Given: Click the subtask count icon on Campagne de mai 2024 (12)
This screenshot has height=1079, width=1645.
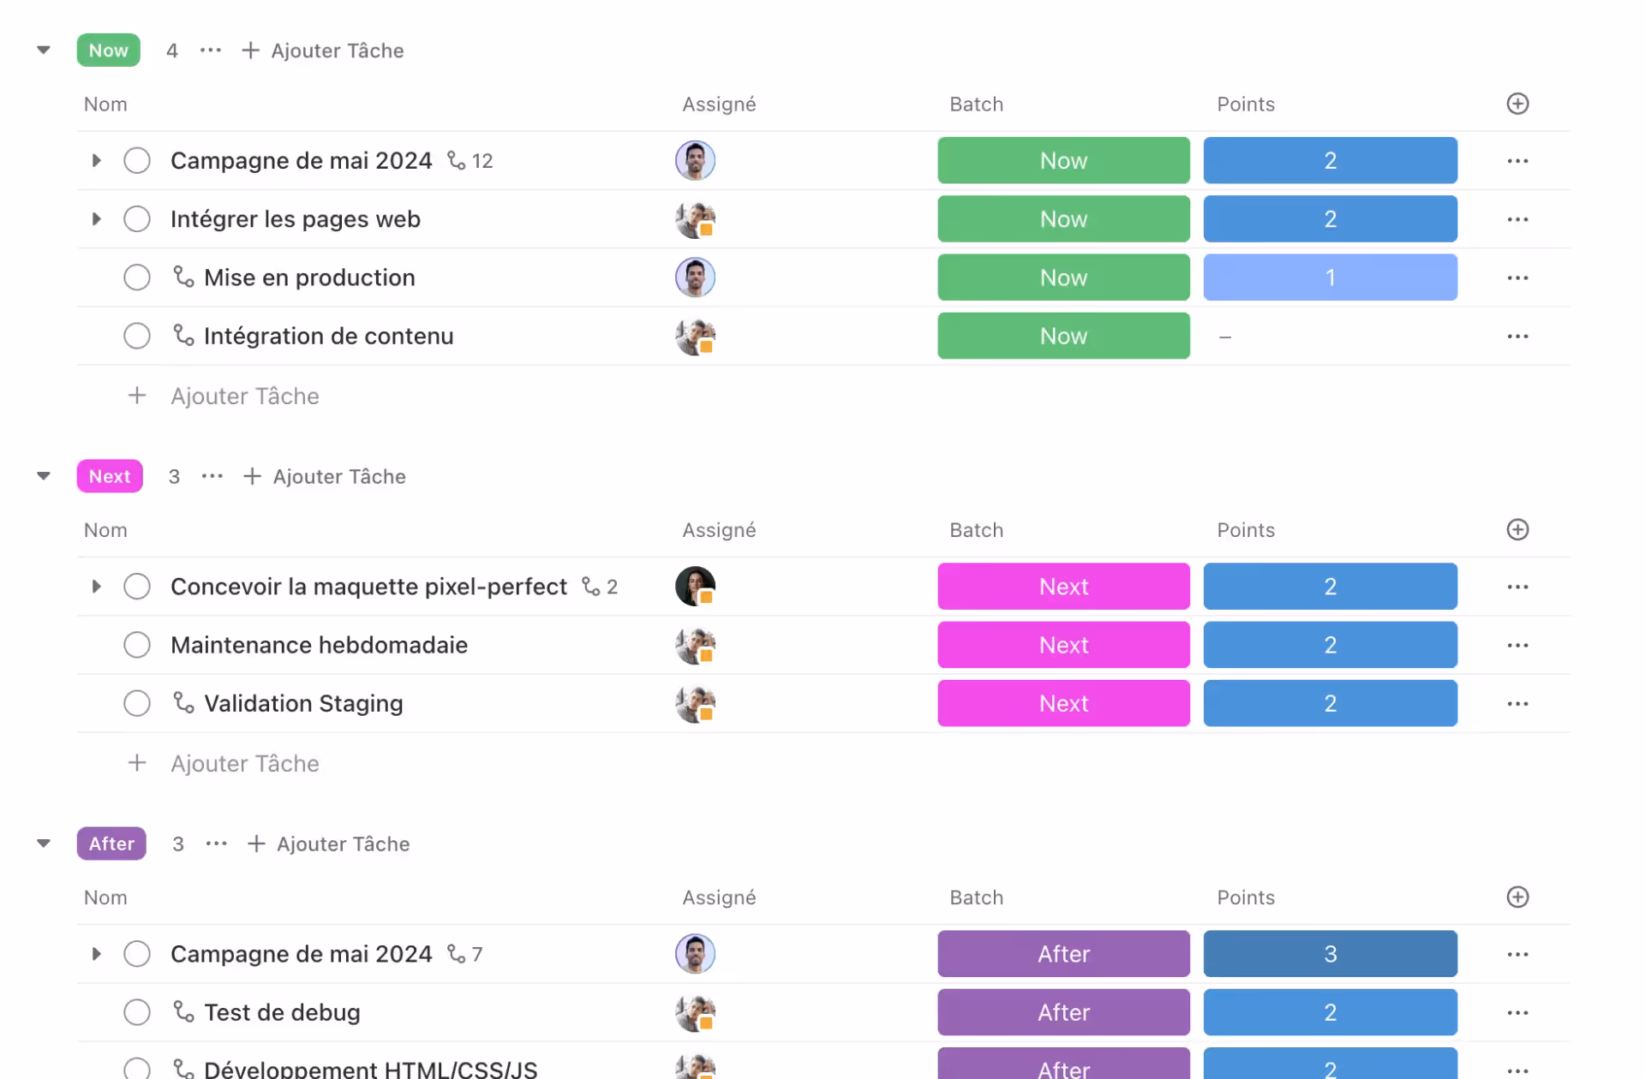Looking at the screenshot, I should pyautogui.click(x=457, y=161).
